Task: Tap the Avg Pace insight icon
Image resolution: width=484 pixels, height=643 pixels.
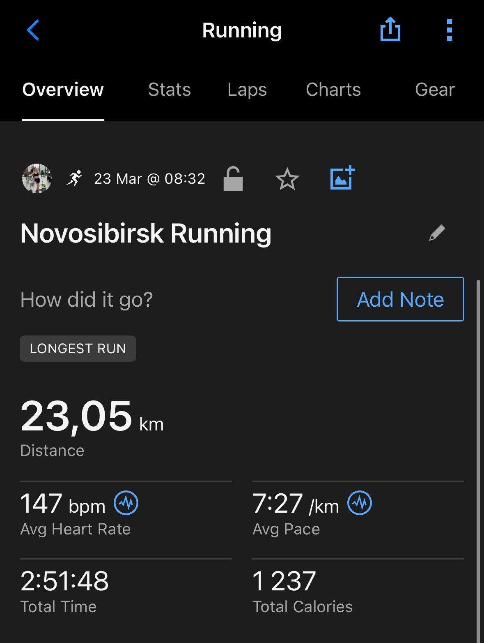Action: 360,503
